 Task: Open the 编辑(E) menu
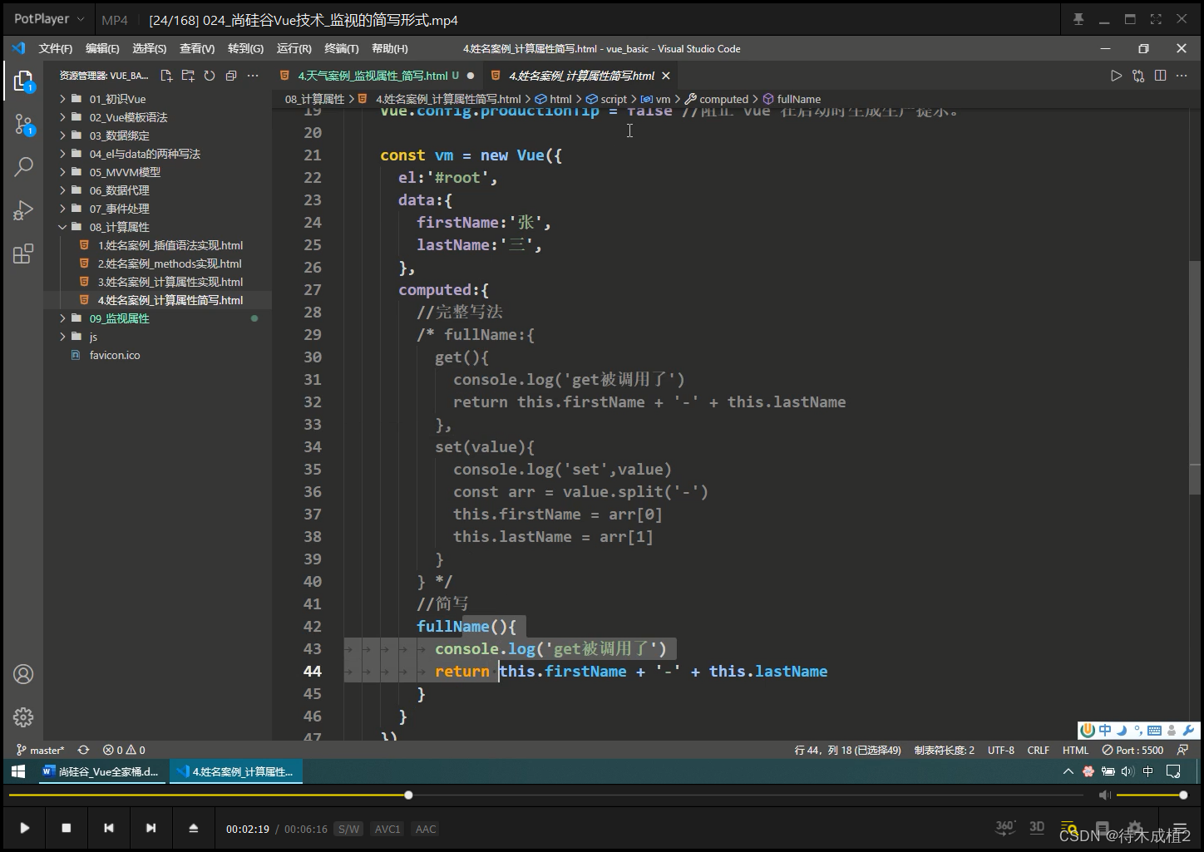point(102,49)
